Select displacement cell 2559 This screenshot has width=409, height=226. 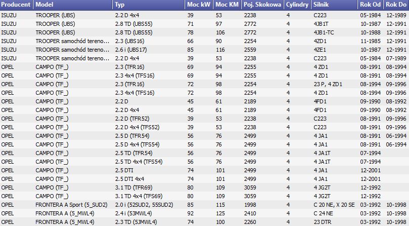250,50
